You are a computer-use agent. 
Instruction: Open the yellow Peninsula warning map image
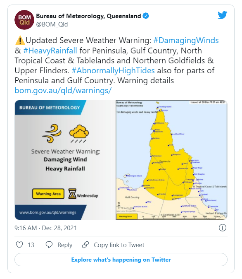171,160
